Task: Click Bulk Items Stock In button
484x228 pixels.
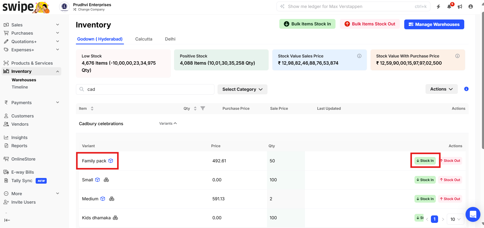Action: pos(307,24)
